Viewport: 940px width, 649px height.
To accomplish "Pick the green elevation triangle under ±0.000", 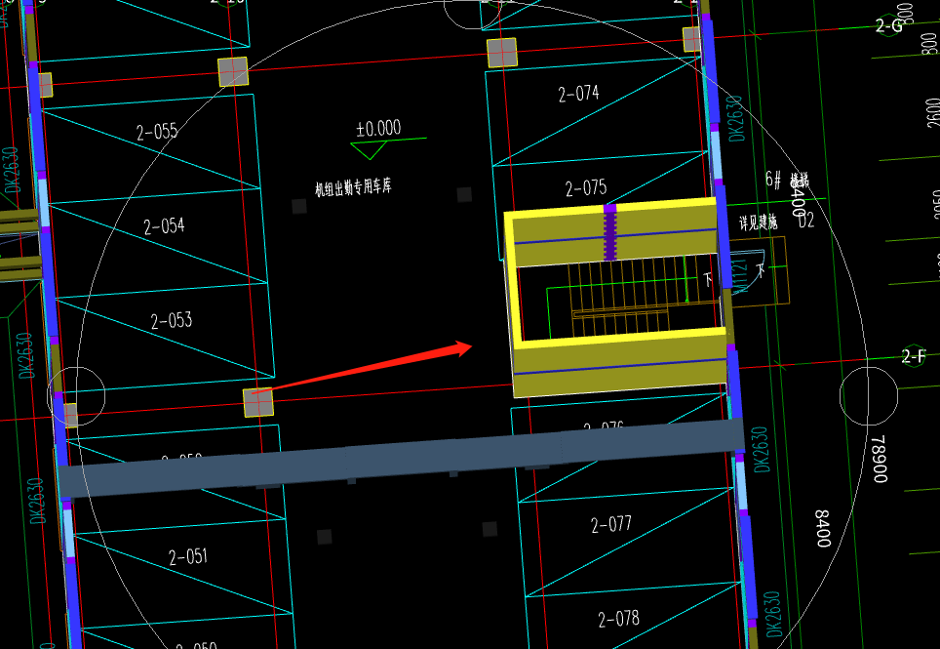I will click(x=370, y=150).
